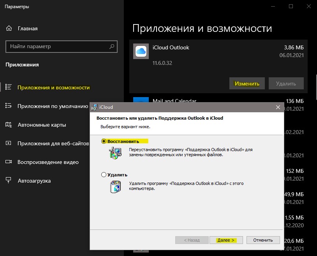Click the Home house icon in Settings
This screenshot has height=256, width=317.
[9, 28]
